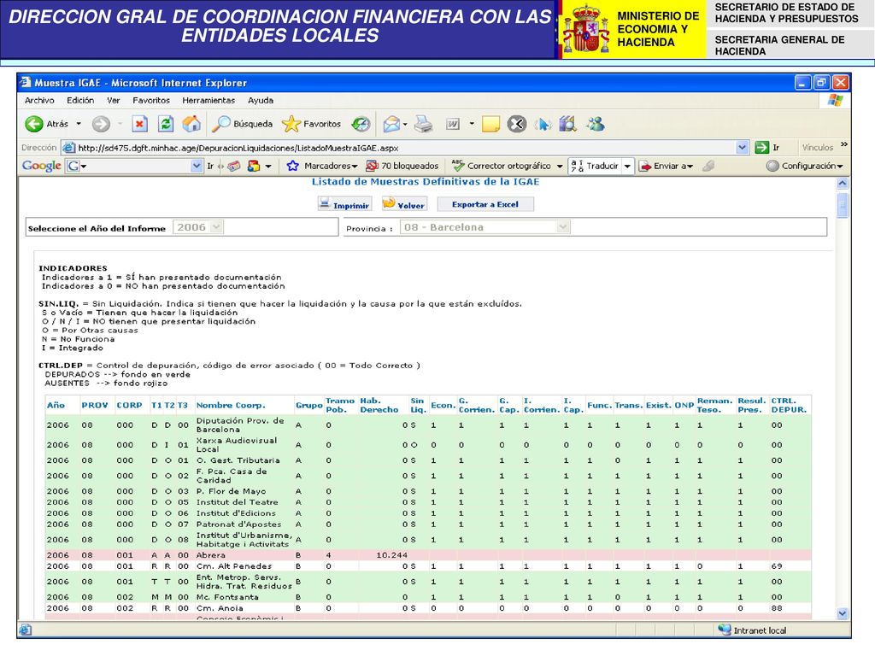Open Marcadores in Google toolbar
Image resolution: width=875 pixels, height=656 pixels.
(322, 166)
